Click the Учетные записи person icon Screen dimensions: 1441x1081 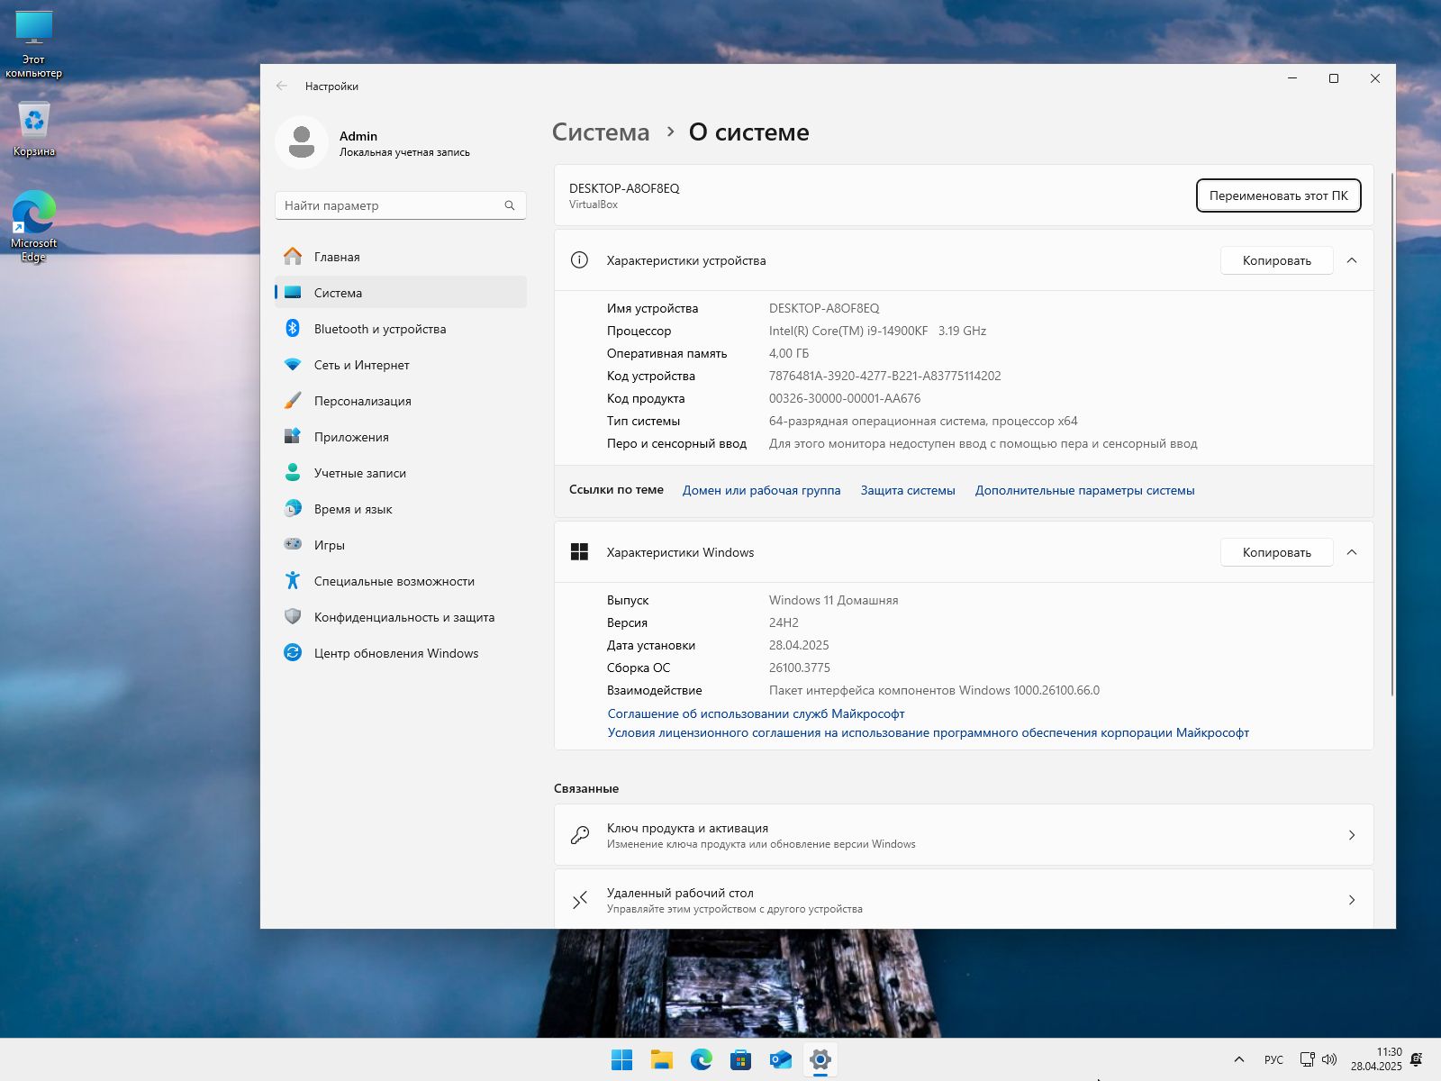(293, 473)
